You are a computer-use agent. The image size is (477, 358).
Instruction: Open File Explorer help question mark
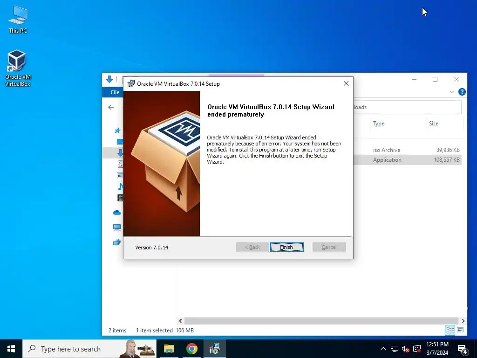click(x=462, y=92)
